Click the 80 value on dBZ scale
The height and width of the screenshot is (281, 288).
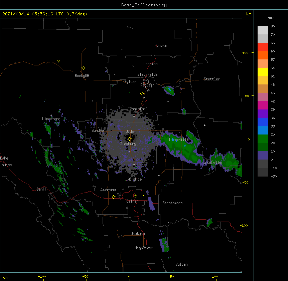coord(273,26)
